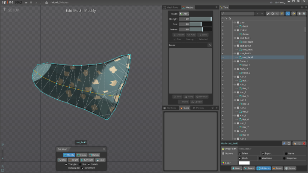
Task: Delete the mesh with the red icon
Action: pos(304,144)
